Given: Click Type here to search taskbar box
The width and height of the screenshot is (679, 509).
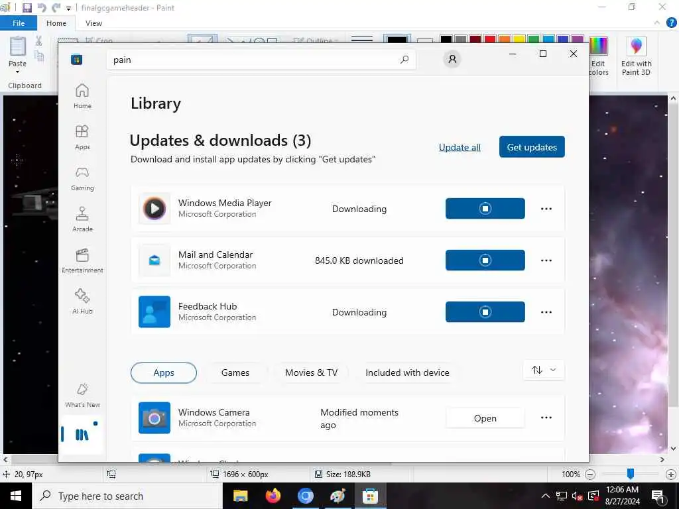Looking at the screenshot, I should pyautogui.click(x=127, y=496).
